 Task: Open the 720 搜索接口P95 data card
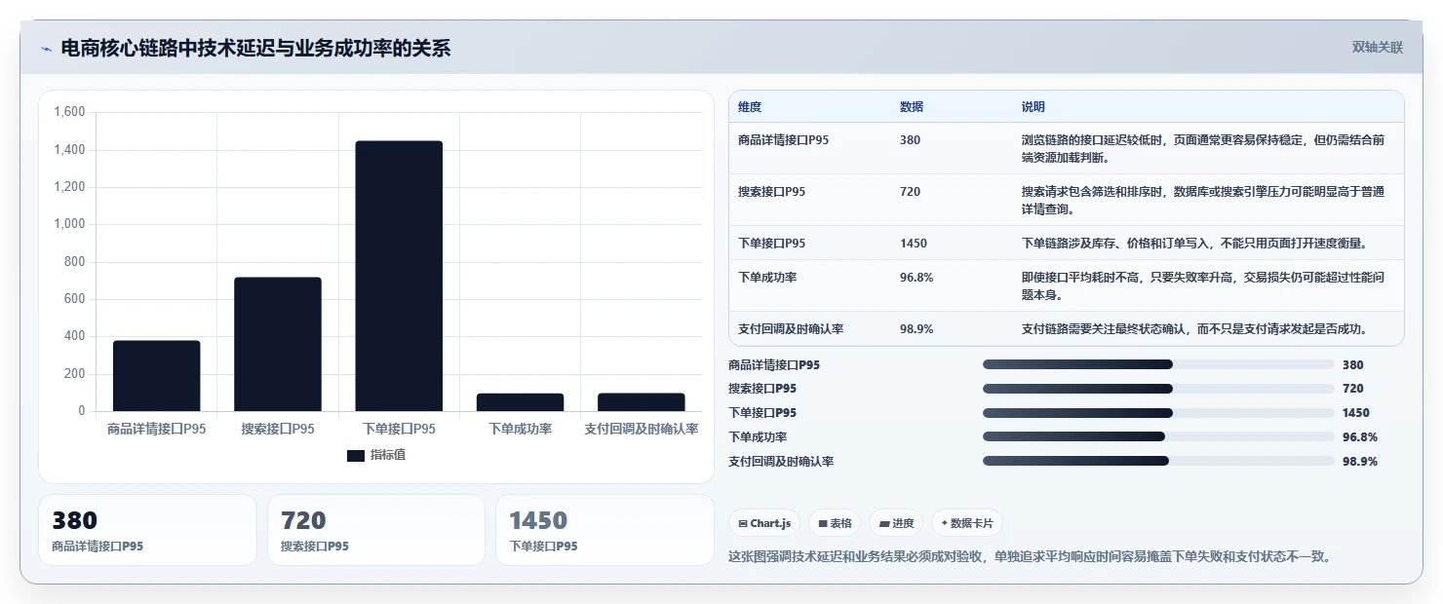(376, 530)
